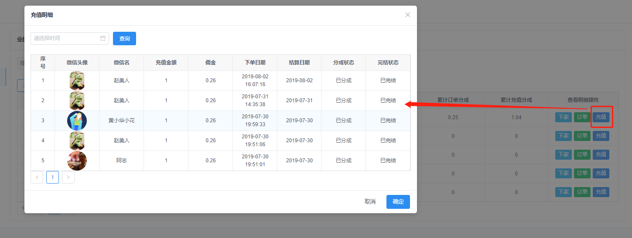
Task: Click 下家 button in last background row
Action: 564,192
